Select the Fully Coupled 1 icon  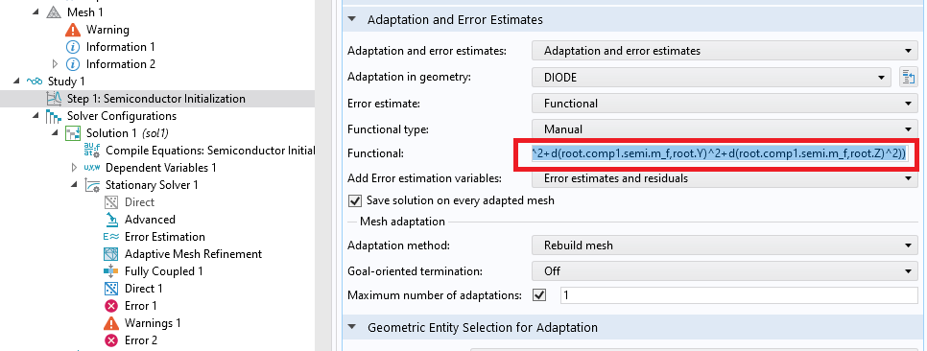point(111,271)
